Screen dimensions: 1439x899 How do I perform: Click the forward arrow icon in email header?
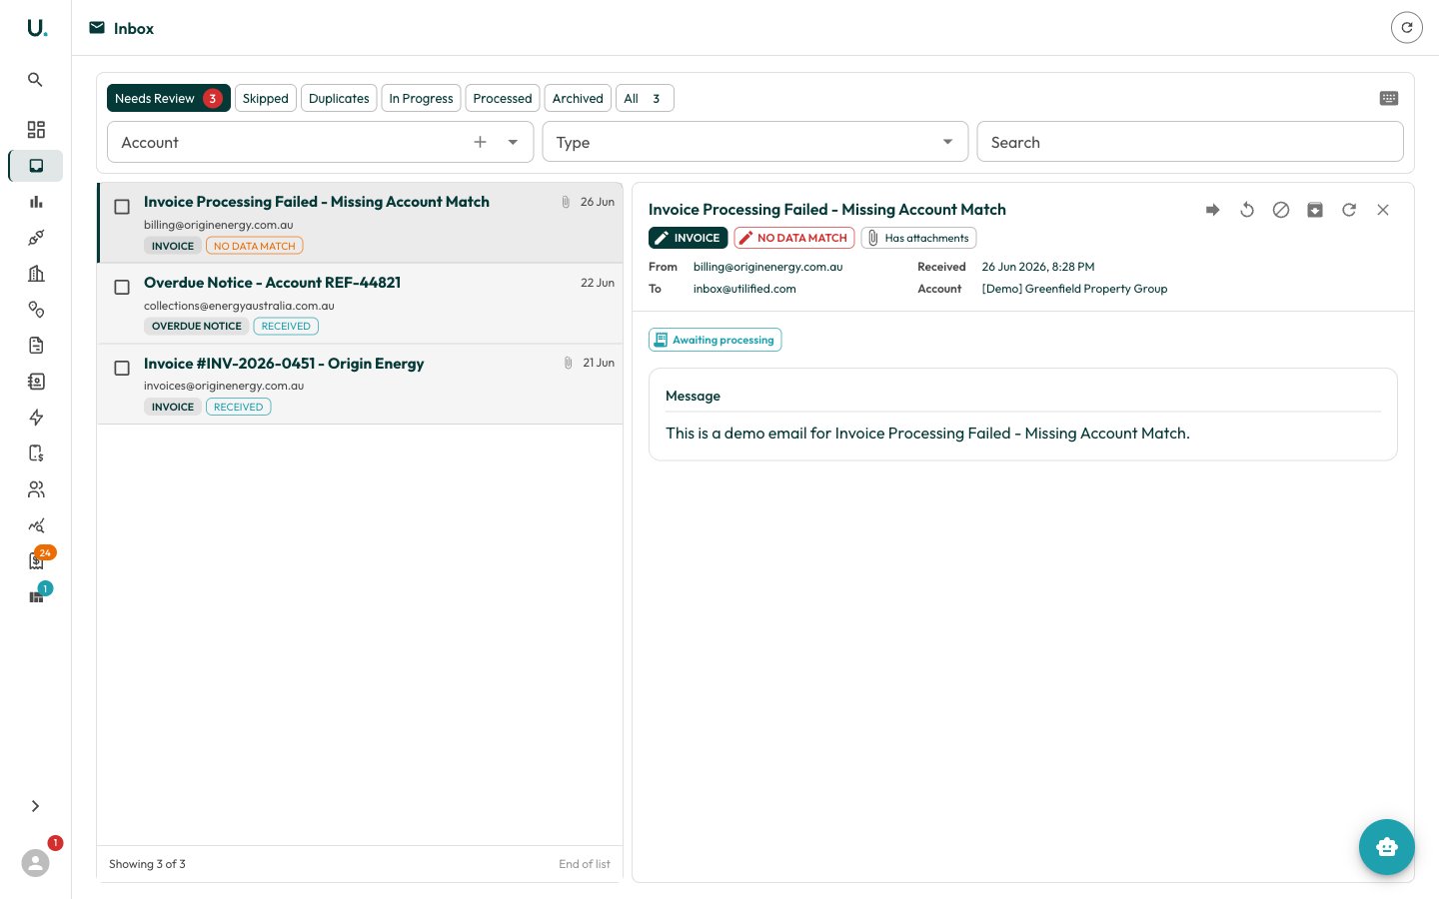point(1213,210)
